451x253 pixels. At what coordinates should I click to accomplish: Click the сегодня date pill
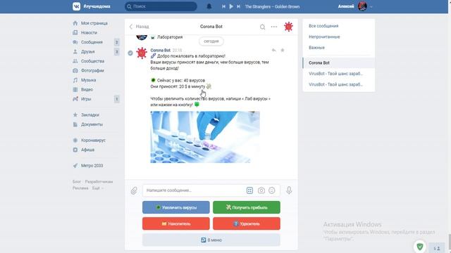point(211,41)
